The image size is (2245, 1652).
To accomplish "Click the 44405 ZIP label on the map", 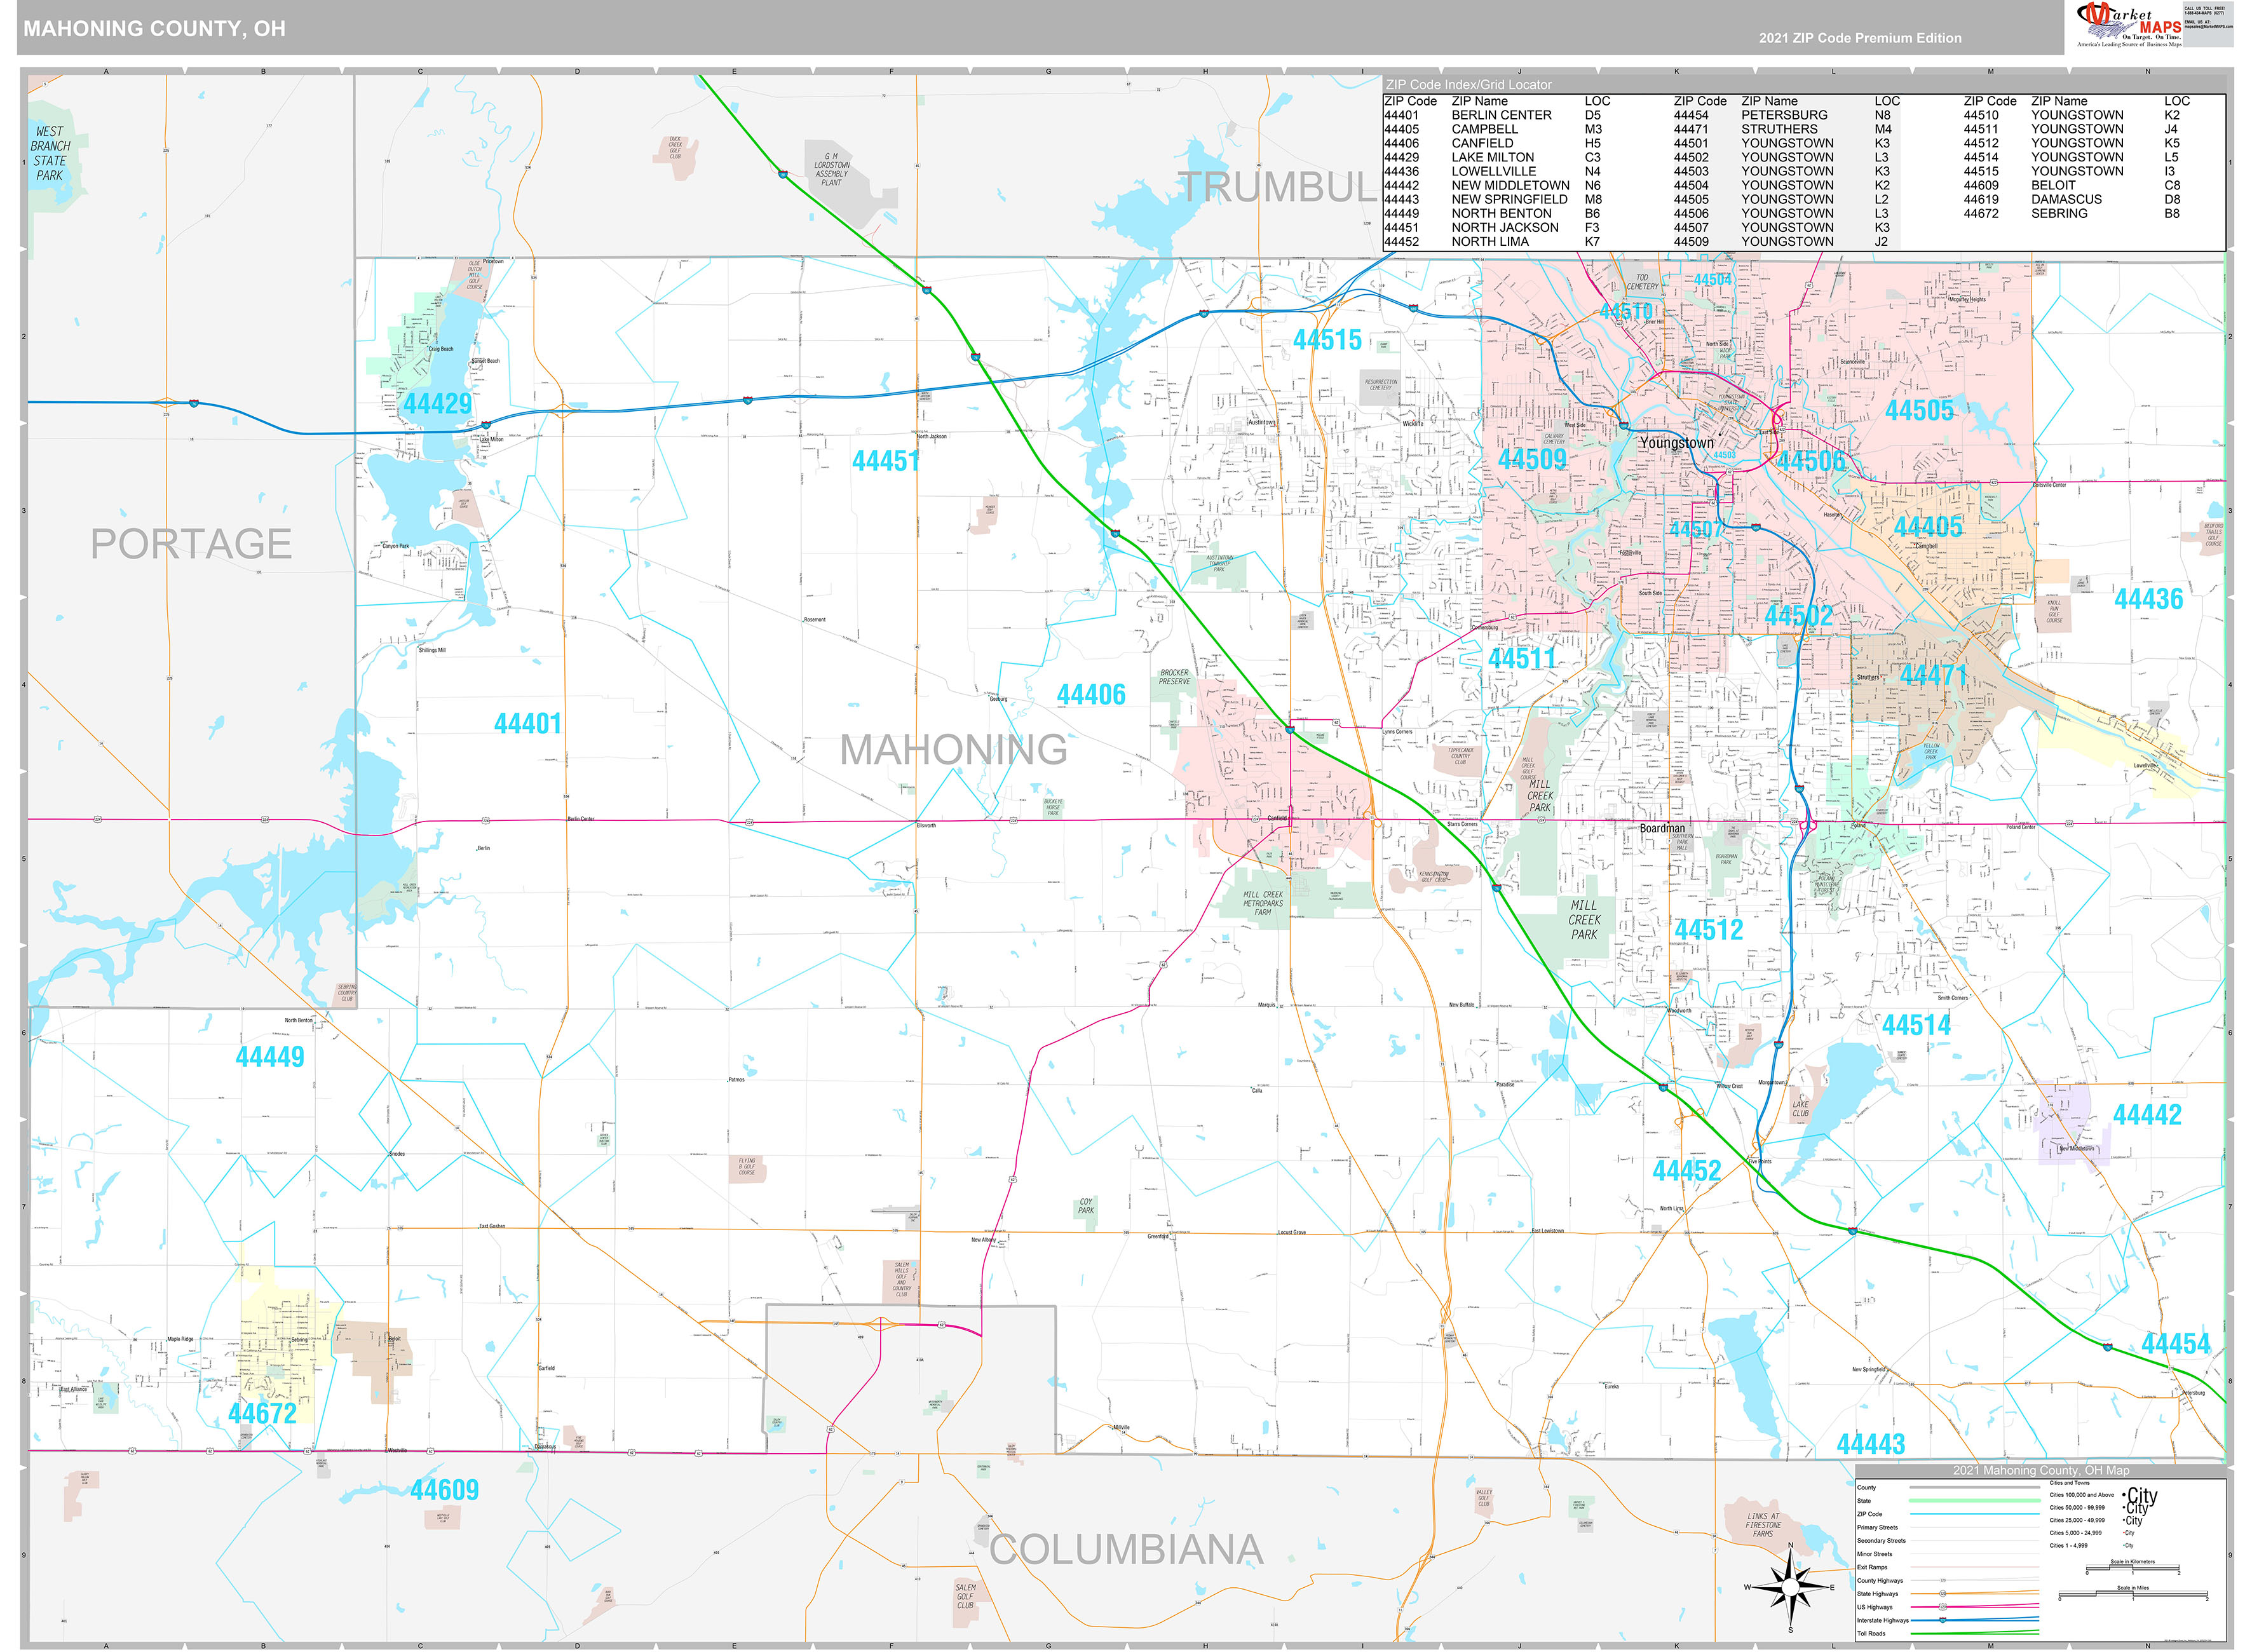I will 1928,527.
